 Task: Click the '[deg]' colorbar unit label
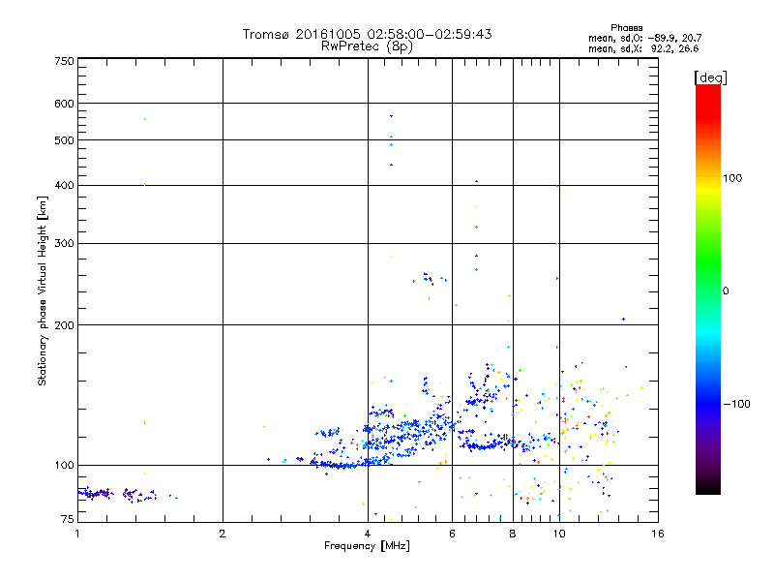[x=710, y=77]
